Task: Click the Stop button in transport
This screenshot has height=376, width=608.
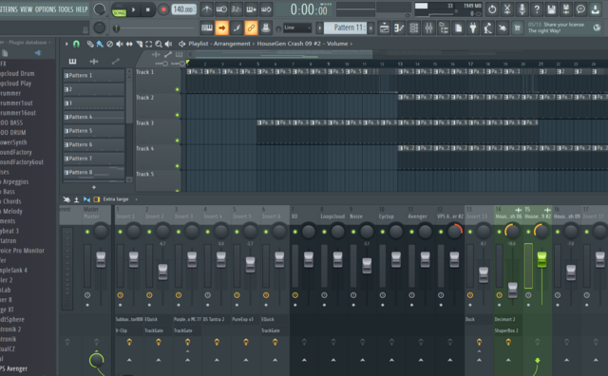Action: (x=148, y=9)
